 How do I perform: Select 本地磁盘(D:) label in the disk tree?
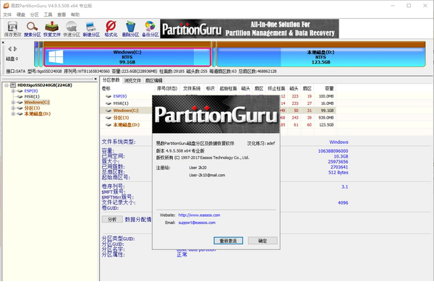[x=38, y=113]
